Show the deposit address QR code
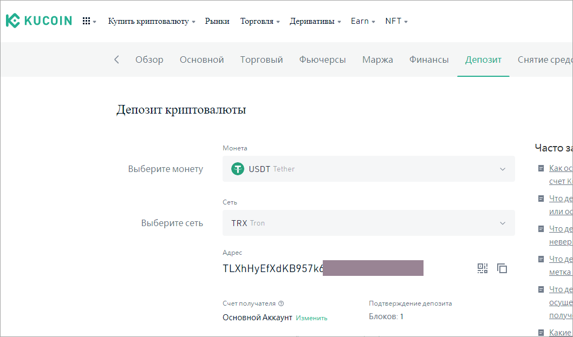Screen dimensions: 573x337 [x=483, y=268]
